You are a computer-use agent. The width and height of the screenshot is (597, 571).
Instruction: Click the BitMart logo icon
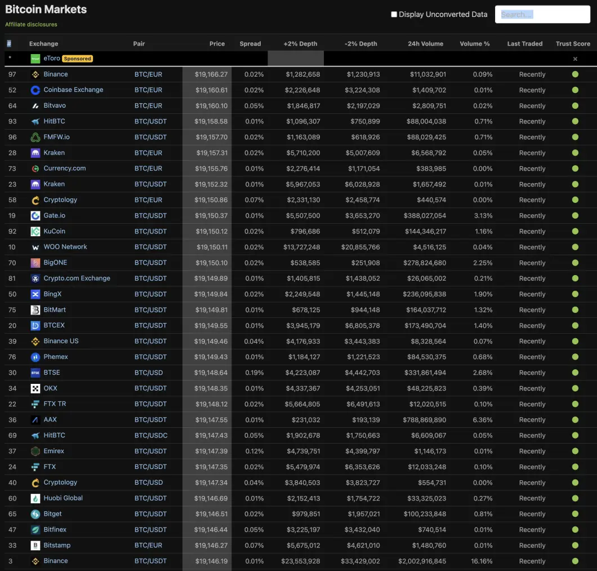[x=35, y=310]
